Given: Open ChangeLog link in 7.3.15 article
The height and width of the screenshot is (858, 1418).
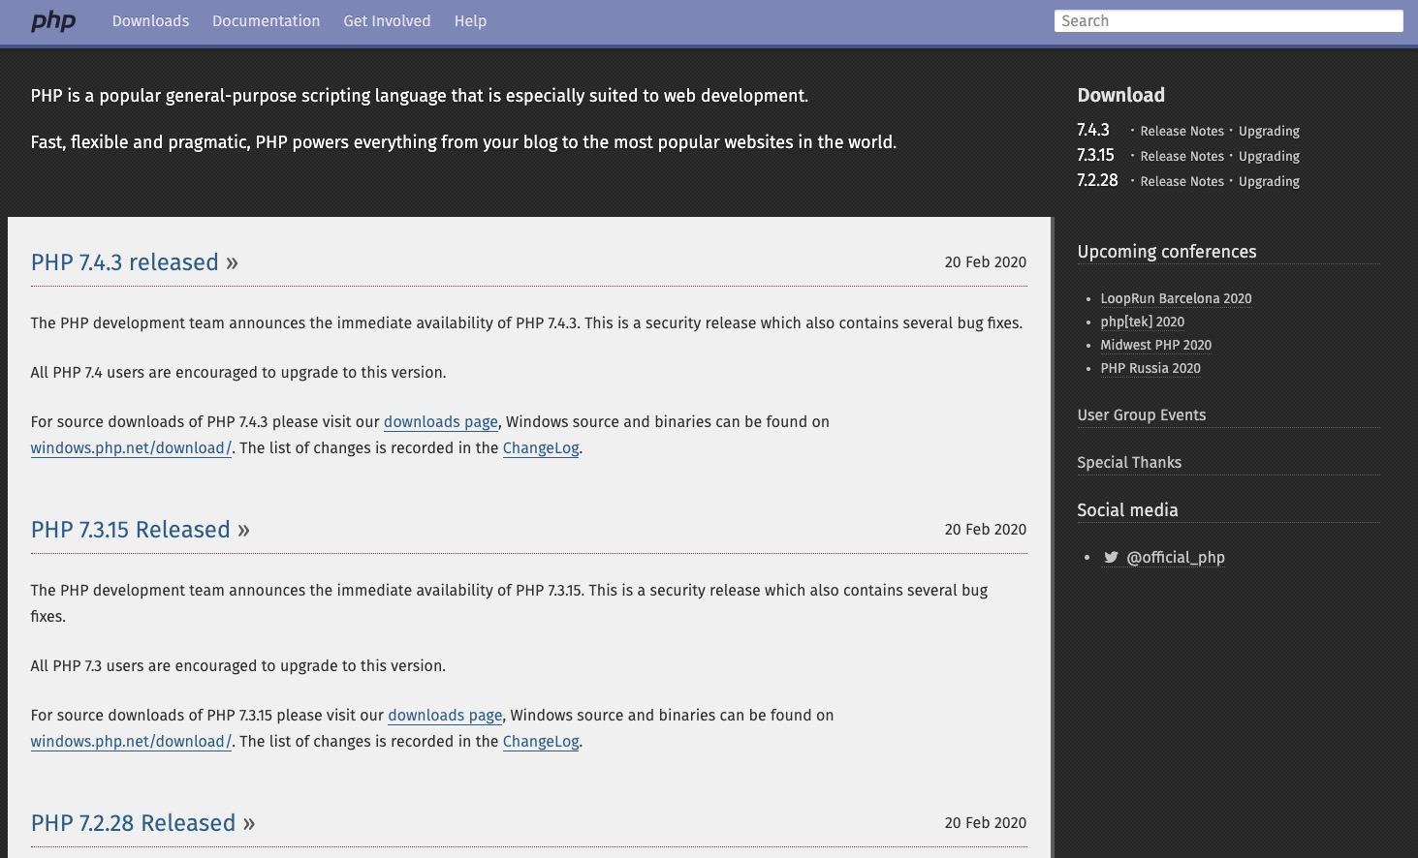Looking at the screenshot, I should pyautogui.click(x=540, y=742).
